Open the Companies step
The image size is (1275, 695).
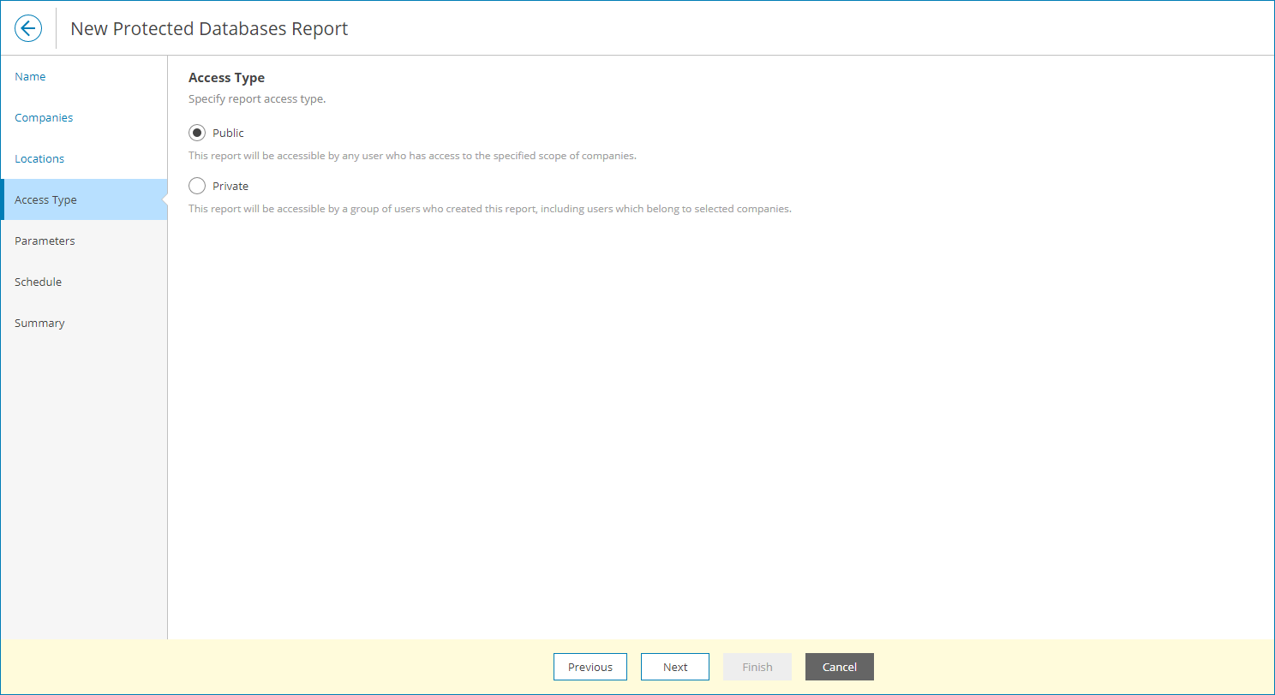(44, 117)
